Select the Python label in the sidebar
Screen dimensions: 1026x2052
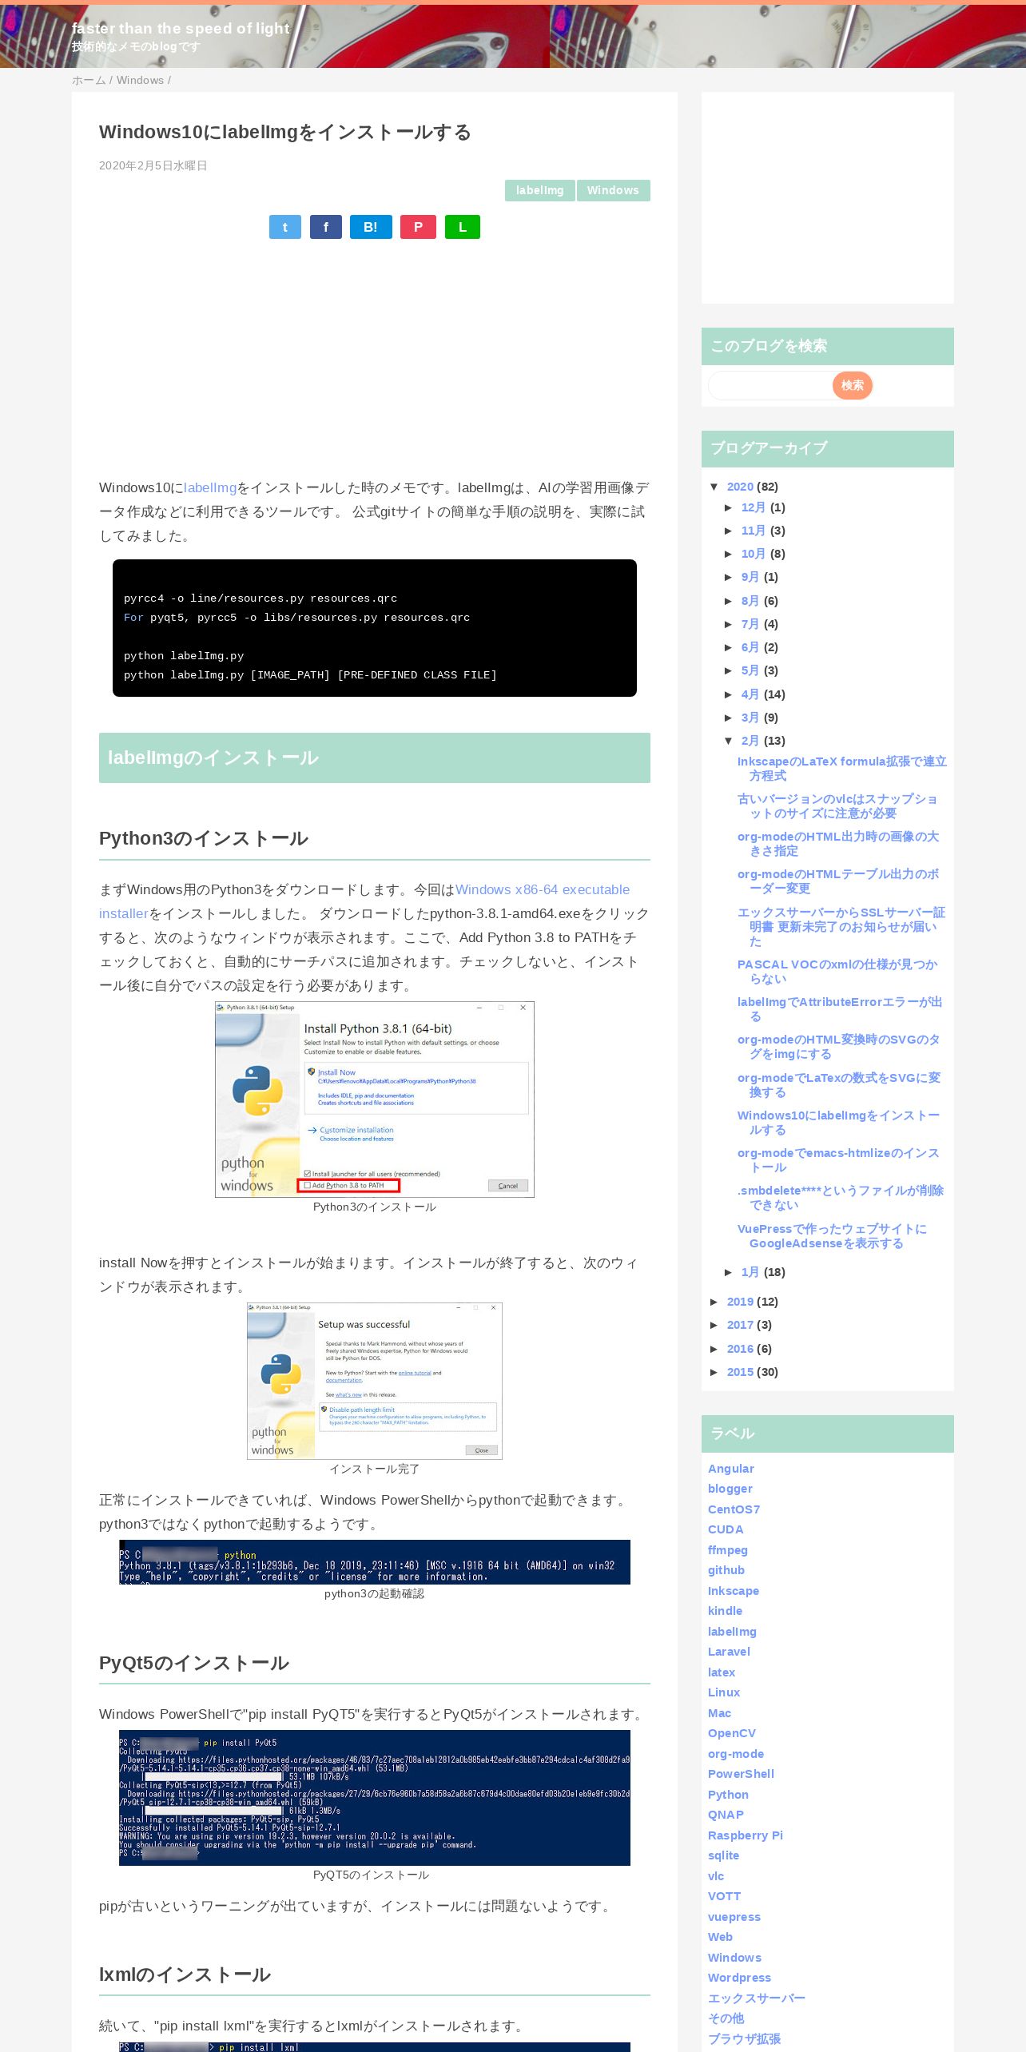click(728, 1795)
